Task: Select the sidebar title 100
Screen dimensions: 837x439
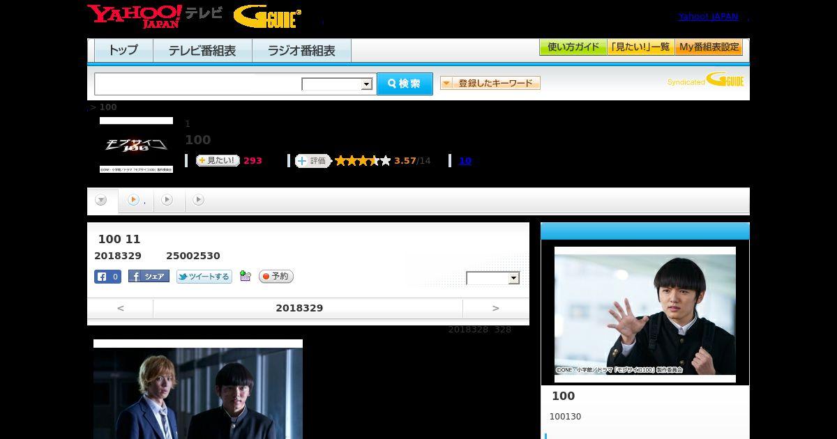Action: coord(564,396)
